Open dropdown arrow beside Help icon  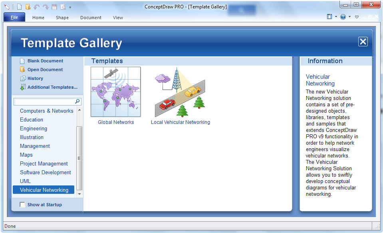point(349,17)
